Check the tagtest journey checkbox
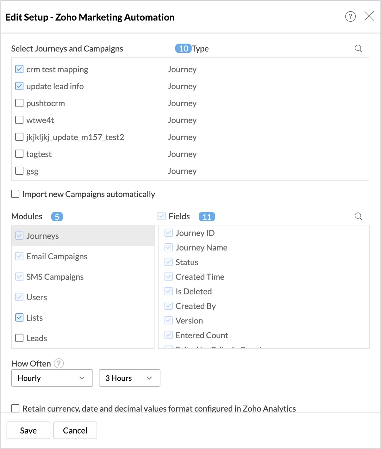The height and width of the screenshot is (449, 381). (x=19, y=154)
